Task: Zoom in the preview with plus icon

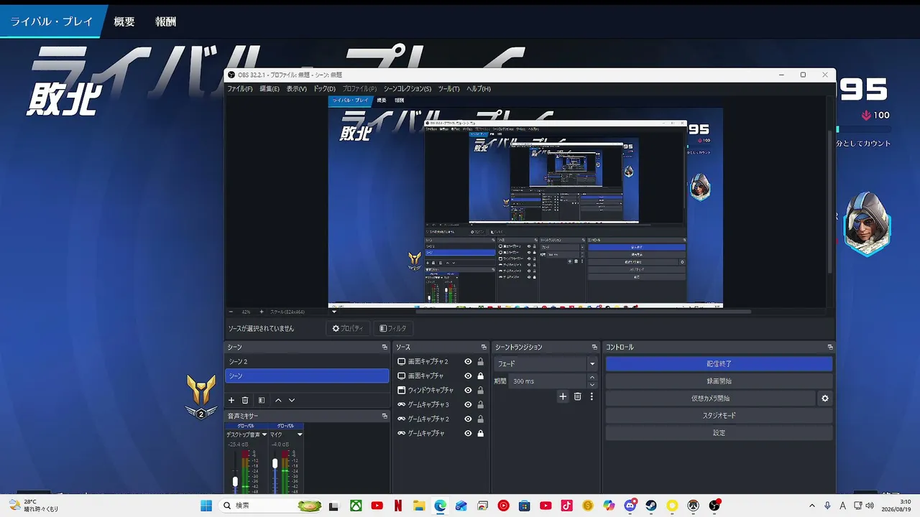Action: pos(262,312)
